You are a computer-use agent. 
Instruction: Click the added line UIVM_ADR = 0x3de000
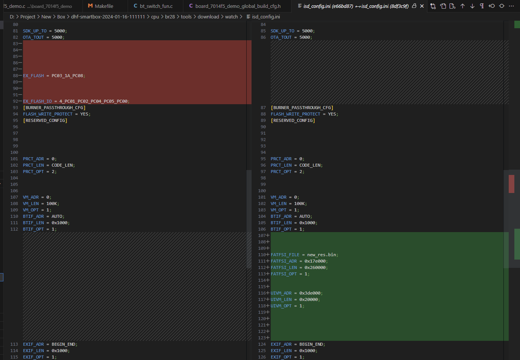(297, 293)
